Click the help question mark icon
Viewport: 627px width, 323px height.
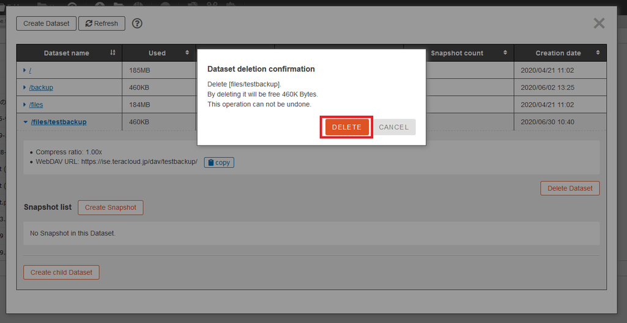[137, 23]
